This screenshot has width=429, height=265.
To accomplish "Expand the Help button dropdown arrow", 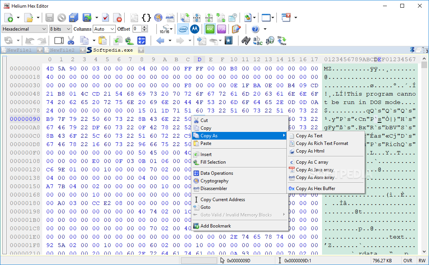I will [265, 29].
